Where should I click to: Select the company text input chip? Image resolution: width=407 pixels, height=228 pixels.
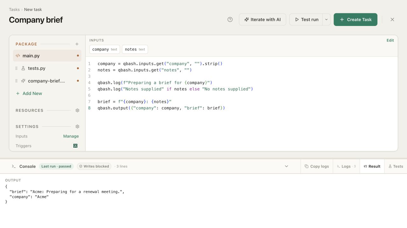[105, 49]
